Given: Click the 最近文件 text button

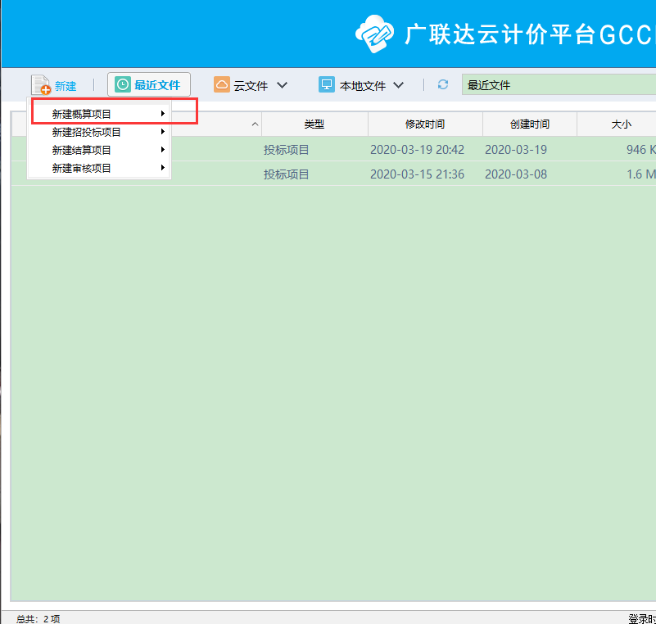Looking at the screenshot, I should [157, 85].
